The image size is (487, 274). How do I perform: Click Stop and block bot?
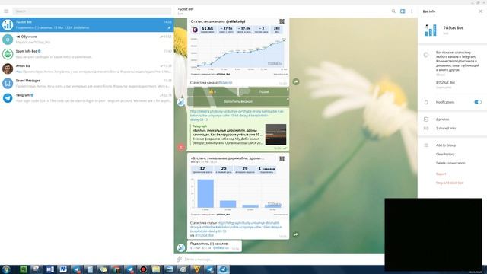click(x=450, y=183)
